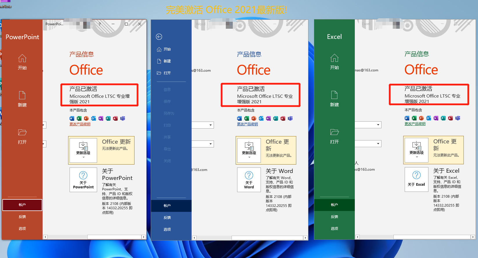This screenshot has width=478, height=258.
Task: Click PowerPoint app icon in PowerPoint product list
Action: click(x=86, y=118)
